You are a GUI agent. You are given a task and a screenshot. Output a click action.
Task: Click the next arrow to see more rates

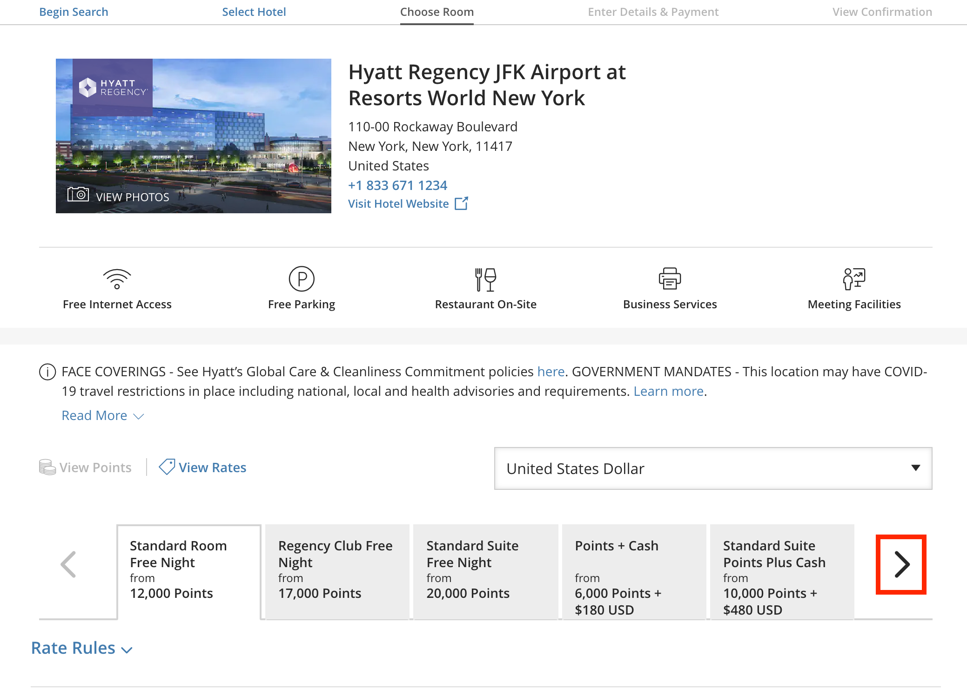(901, 564)
